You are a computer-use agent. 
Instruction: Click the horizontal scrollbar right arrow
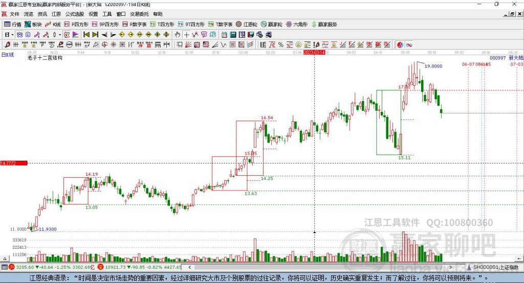450,267
